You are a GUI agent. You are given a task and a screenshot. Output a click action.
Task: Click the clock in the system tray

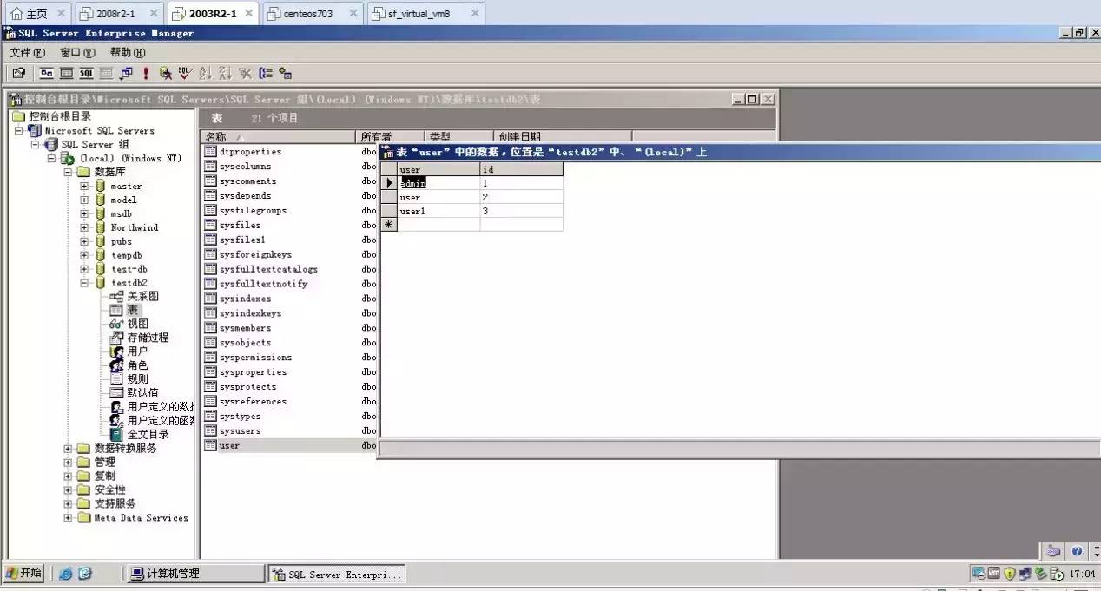(x=1082, y=574)
